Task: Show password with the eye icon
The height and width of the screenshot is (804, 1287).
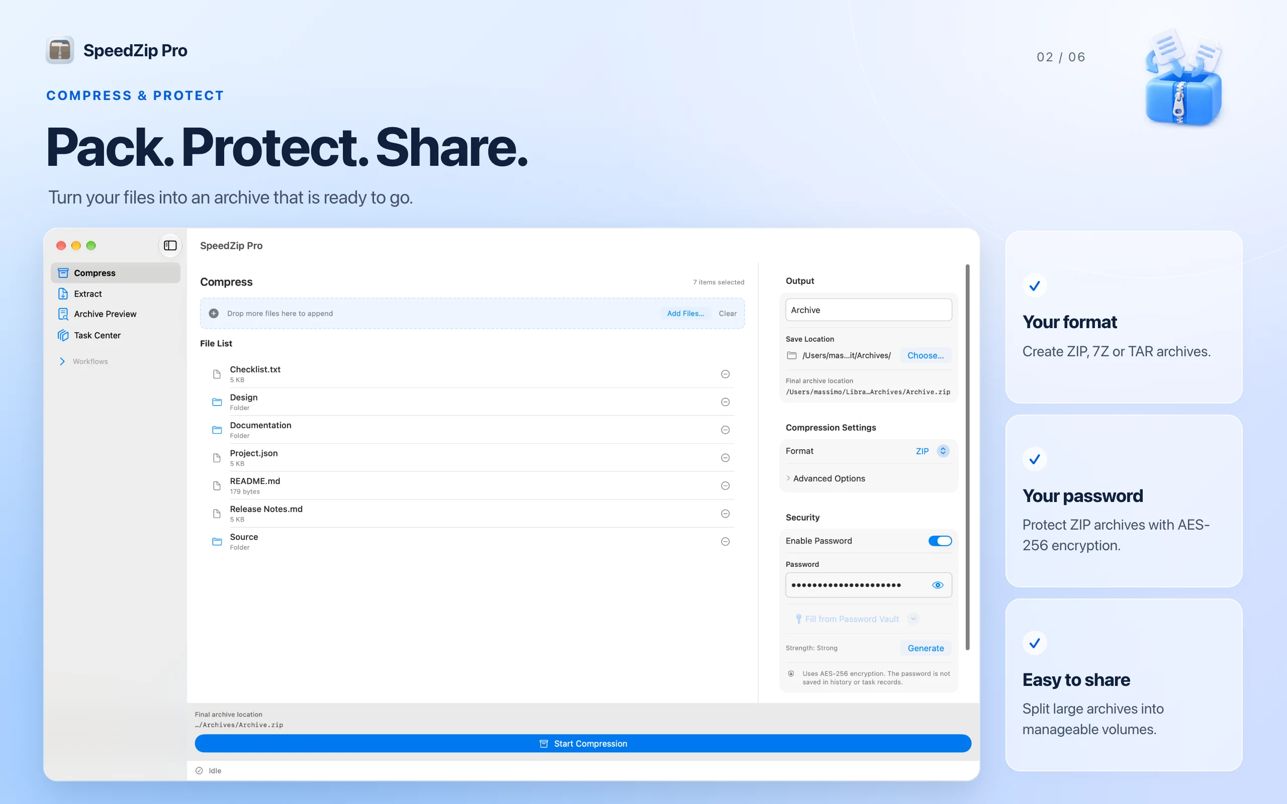Action: pyautogui.click(x=938, y=585)
